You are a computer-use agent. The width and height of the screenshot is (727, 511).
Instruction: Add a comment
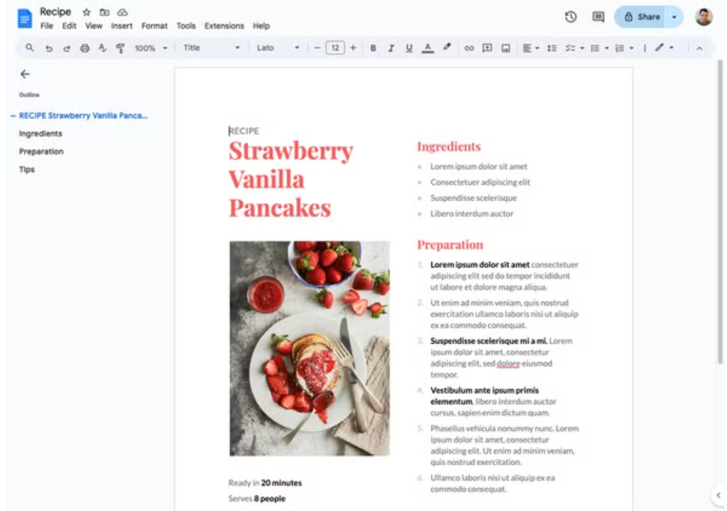click(x=487, y=48)
